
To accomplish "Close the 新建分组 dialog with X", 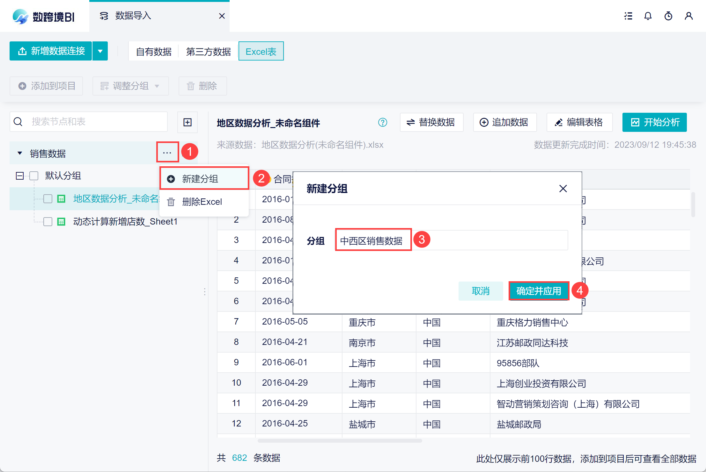I will point(563,189).
